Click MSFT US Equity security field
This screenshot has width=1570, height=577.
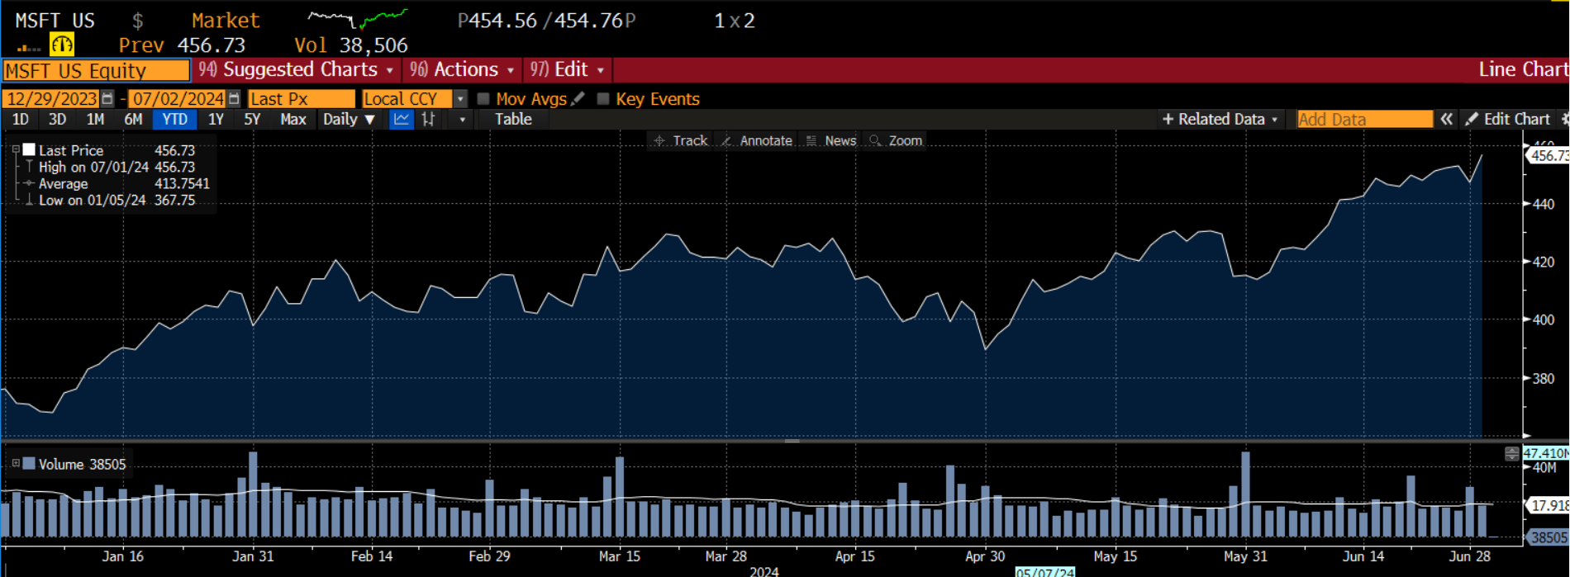click(x=96, y=71)
